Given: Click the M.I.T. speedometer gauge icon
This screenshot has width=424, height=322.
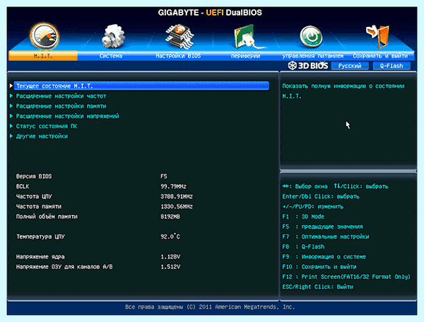Looking at the screenshot, I should [x=45, y=36].
